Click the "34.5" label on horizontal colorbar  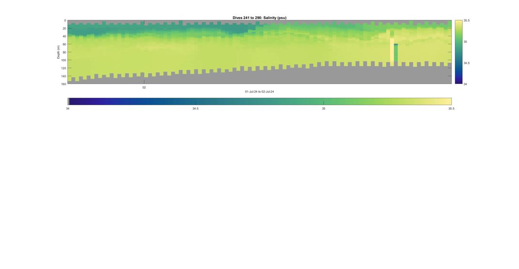pyautogui.click(x=195, y=109)
